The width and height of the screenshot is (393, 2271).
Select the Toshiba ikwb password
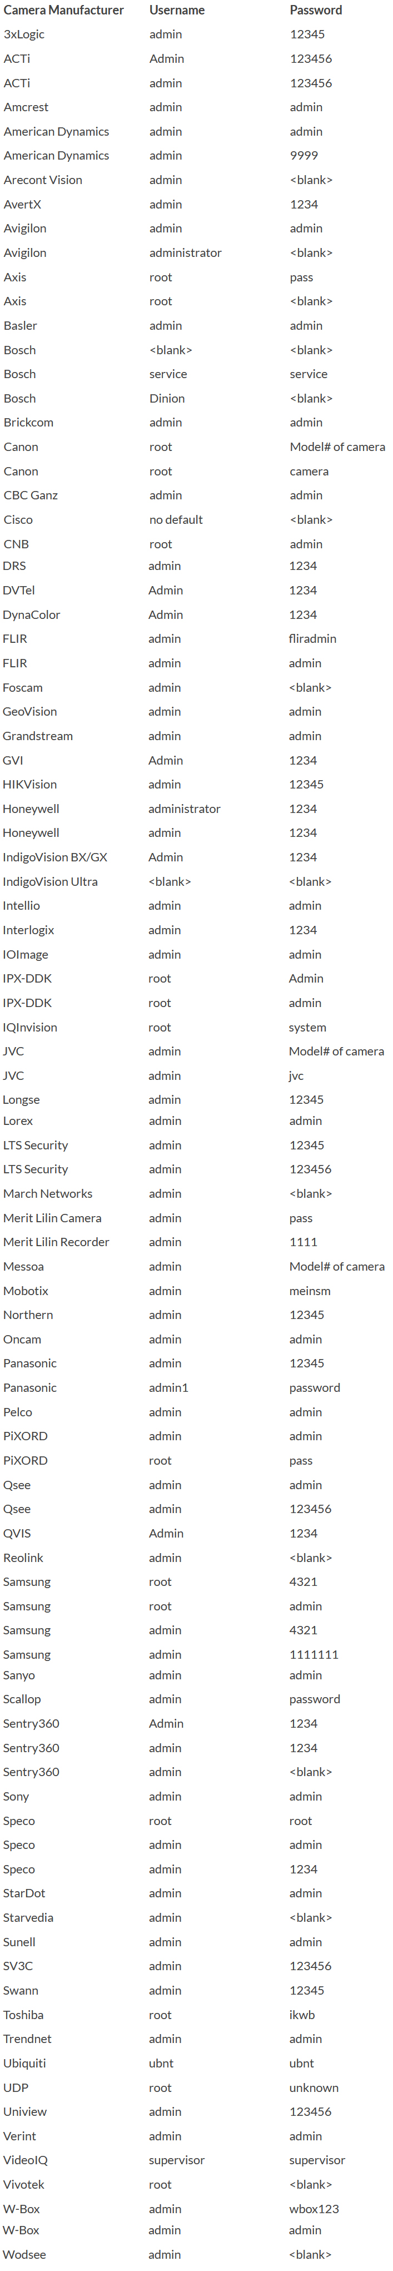coord(301,2015)
